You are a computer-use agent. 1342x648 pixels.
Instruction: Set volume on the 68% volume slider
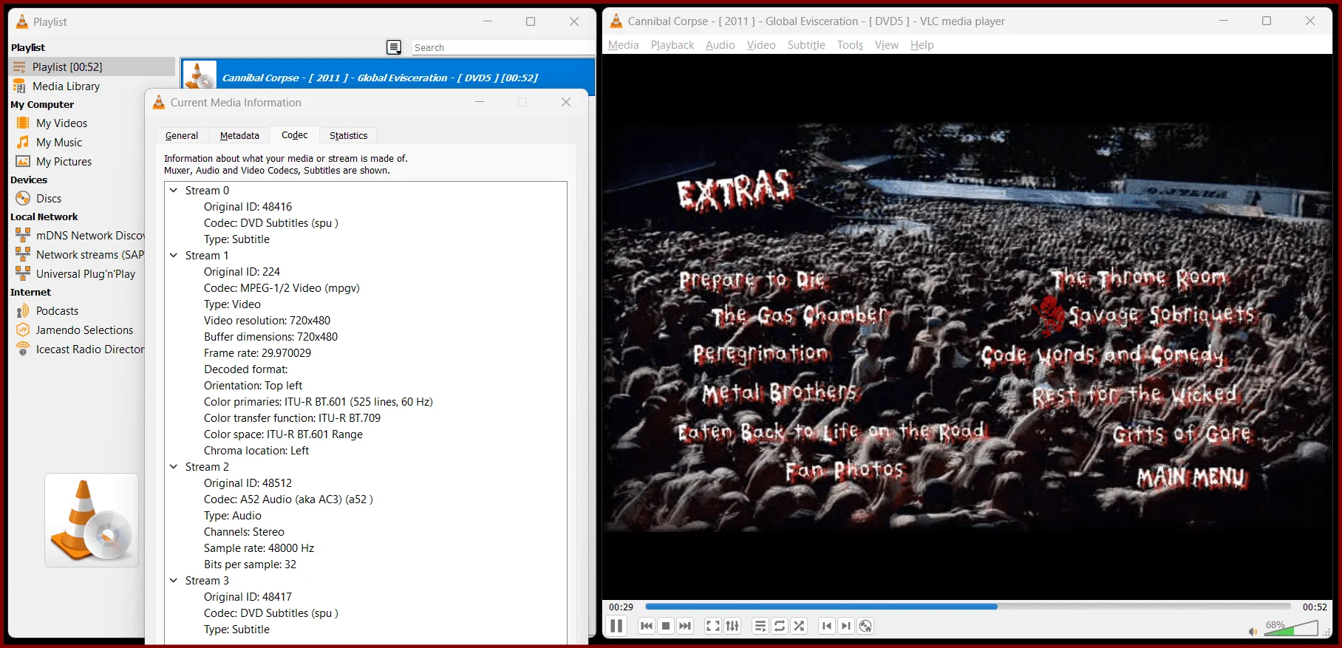[x=1290, y=628]
